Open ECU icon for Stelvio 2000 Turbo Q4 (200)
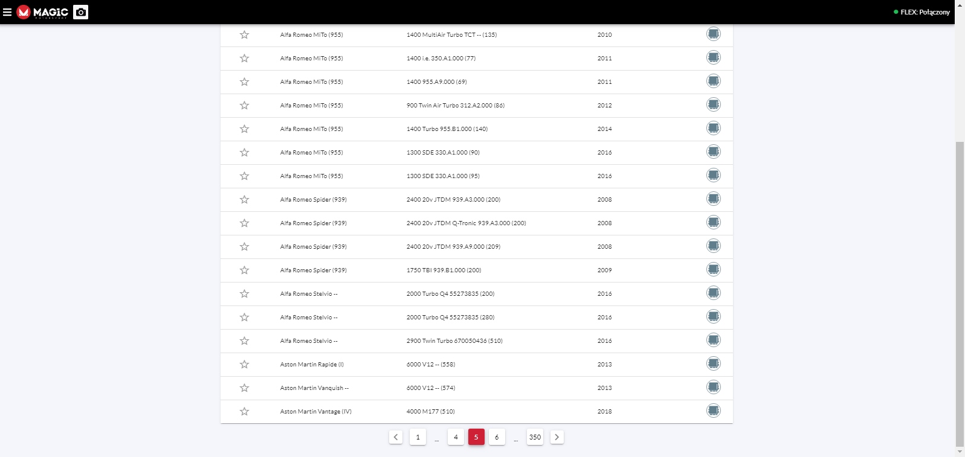Viewport: 965px width, 457px height. pyautogui.click(x=714, y=293)
